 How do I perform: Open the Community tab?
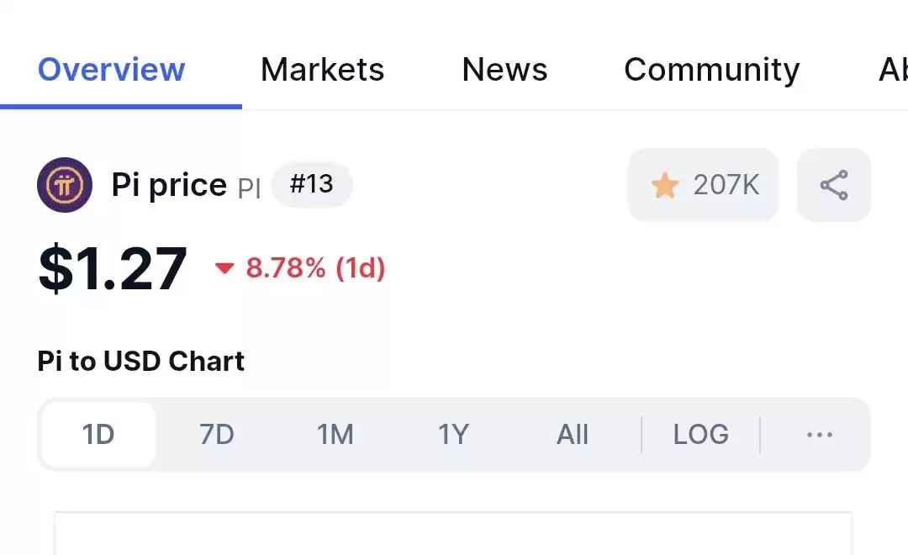click(x=712, y=70)
